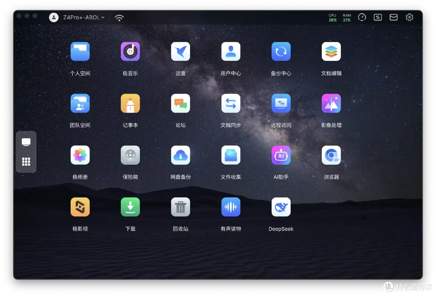Expand the Z4Pro+-ABOL device dropdown
This screenshot has width=436, height=296.
[84, 17]
